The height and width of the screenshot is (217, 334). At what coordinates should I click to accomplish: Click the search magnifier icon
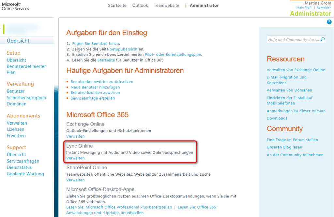click(323, 39)
